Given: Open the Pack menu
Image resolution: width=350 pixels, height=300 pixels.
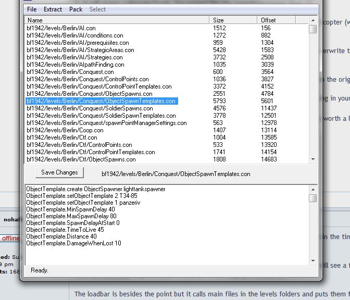Looking at the screenshot, I should coord(76,9).
